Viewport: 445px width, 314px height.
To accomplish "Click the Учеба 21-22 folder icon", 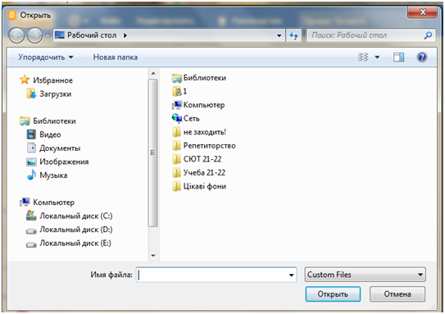I will (176, 173).
